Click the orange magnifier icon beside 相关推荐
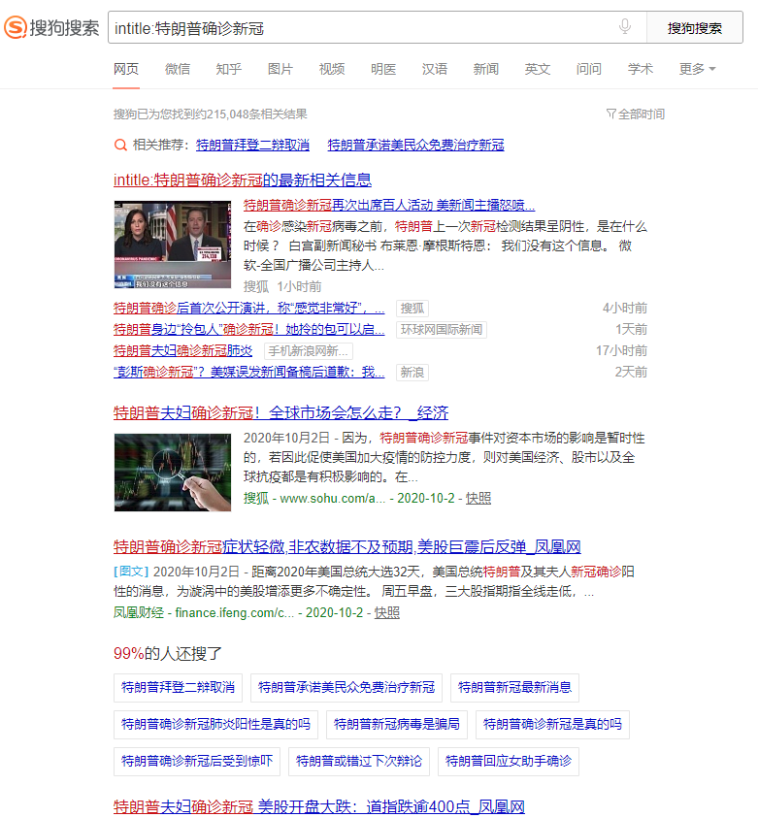Screen dimensions: 758x818 point(120,145)
